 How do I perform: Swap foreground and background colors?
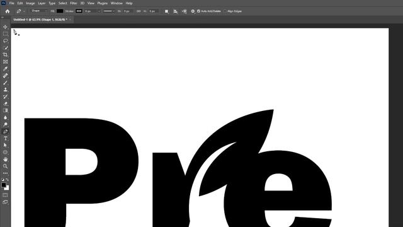click(x=7, y=179)
